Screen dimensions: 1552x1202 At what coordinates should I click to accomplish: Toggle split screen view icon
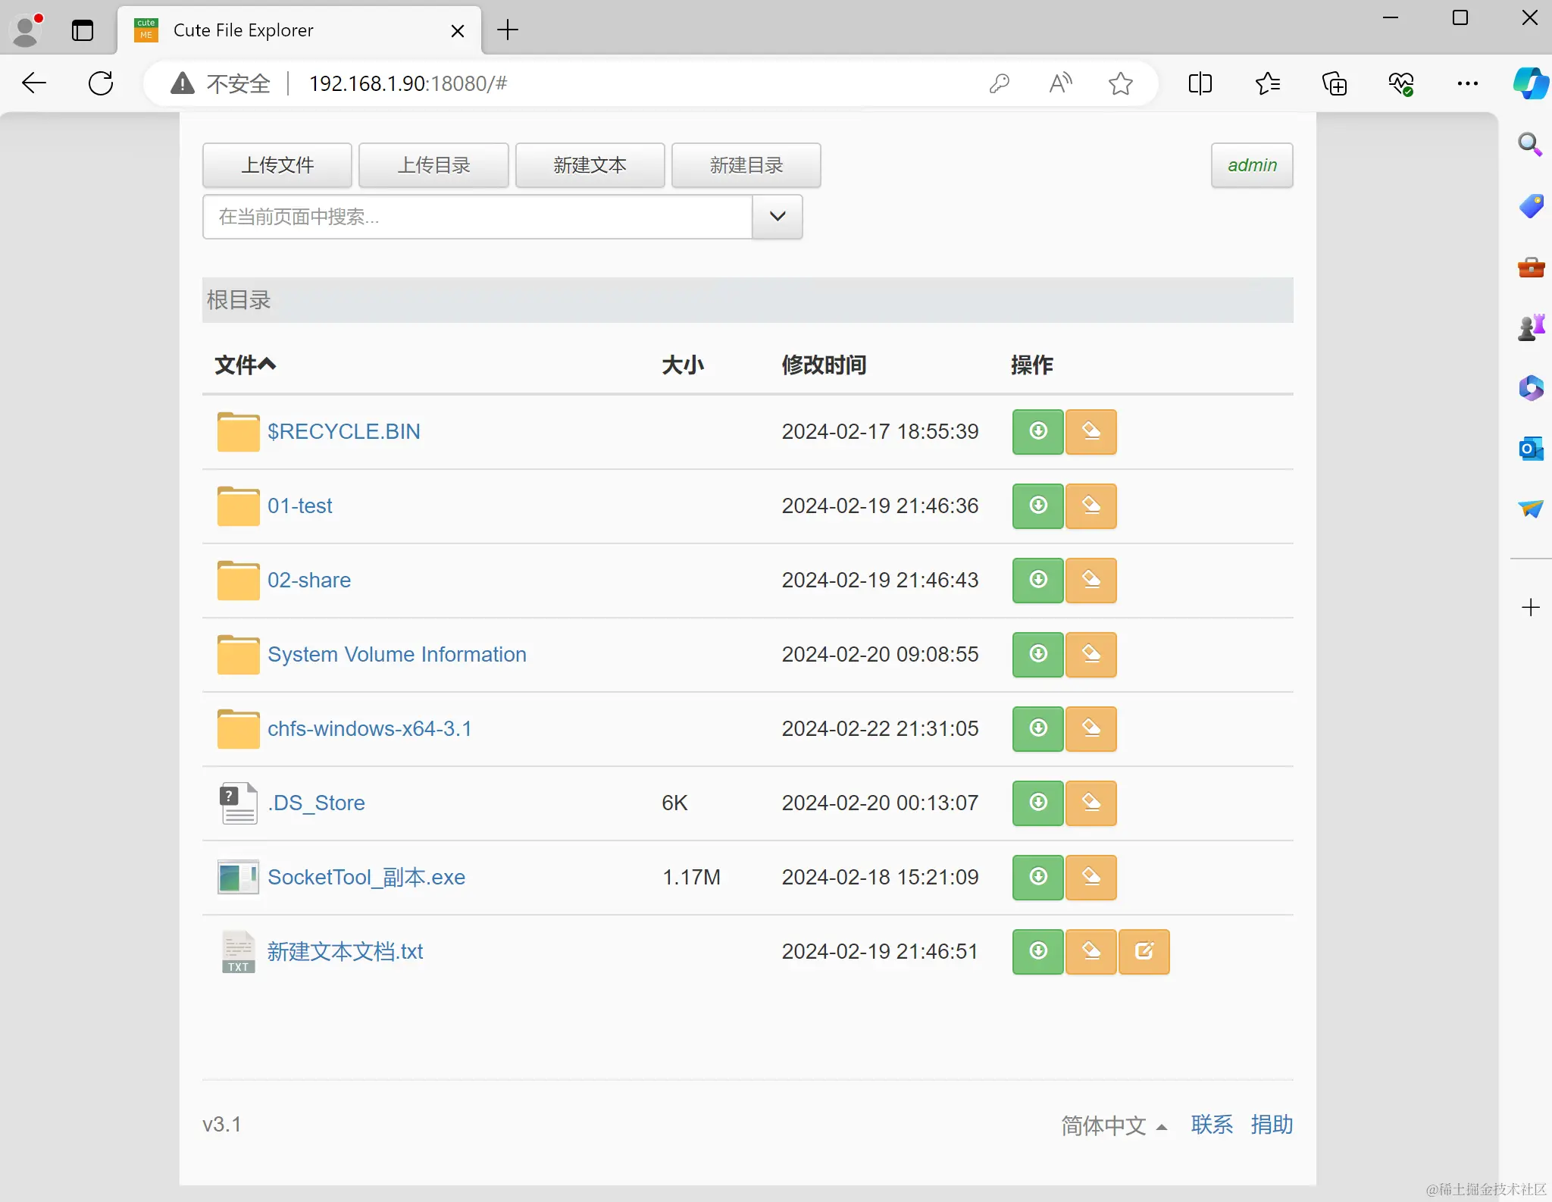click(x=1200, y=83)
